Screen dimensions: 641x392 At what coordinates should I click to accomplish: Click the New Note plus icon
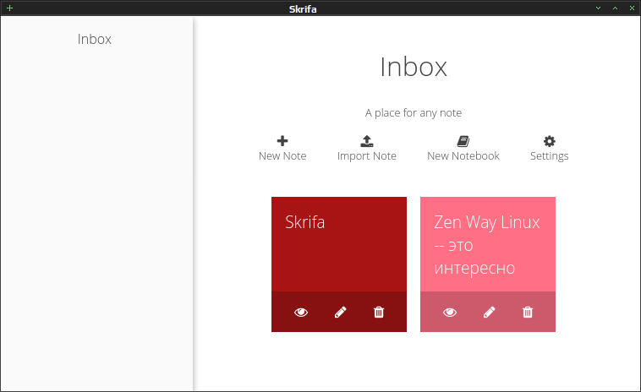(x=282, y=141)
